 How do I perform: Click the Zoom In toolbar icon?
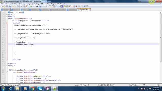[44, 6]
